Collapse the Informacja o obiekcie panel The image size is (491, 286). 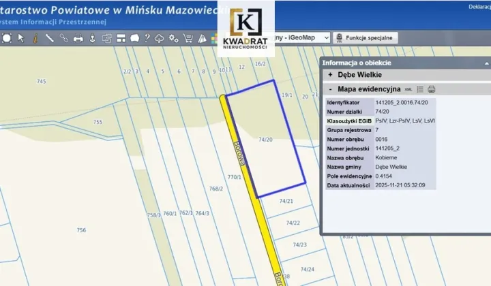click(486, 63)
